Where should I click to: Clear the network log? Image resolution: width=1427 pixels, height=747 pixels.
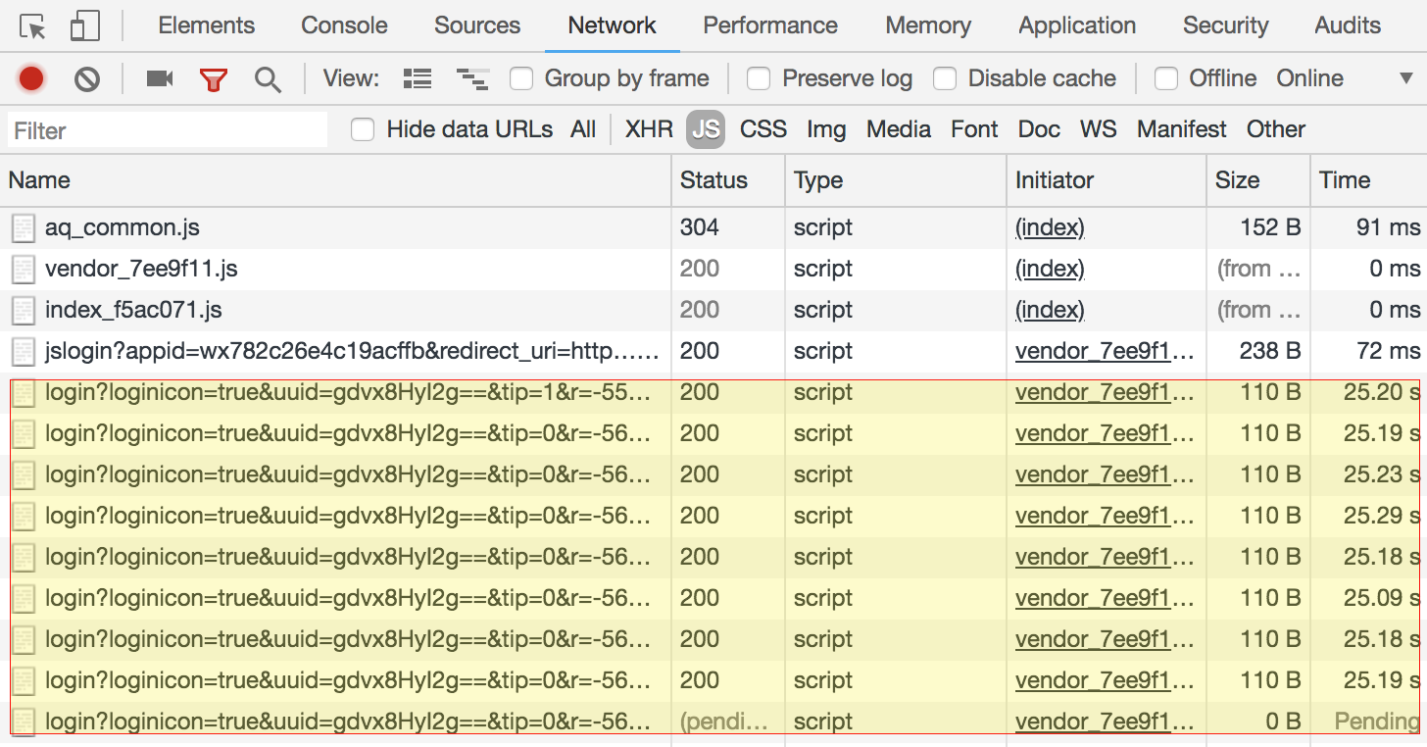(87, 78)
